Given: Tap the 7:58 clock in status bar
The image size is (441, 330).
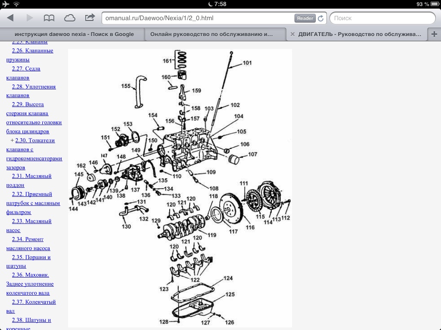Looking at the screenshot, I should 220,4.
